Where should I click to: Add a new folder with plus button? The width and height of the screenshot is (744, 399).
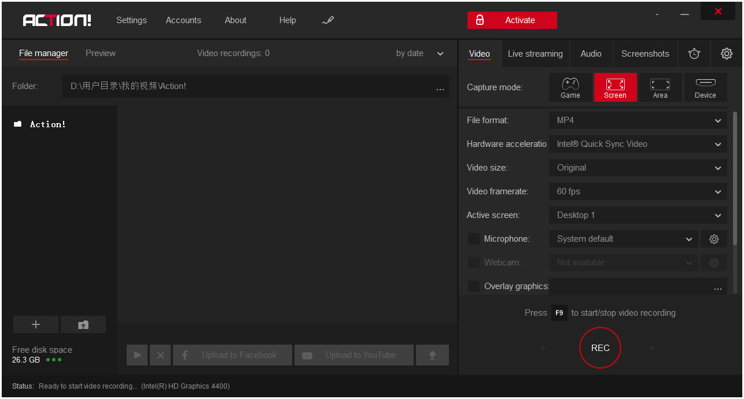(x=36, y=325)
